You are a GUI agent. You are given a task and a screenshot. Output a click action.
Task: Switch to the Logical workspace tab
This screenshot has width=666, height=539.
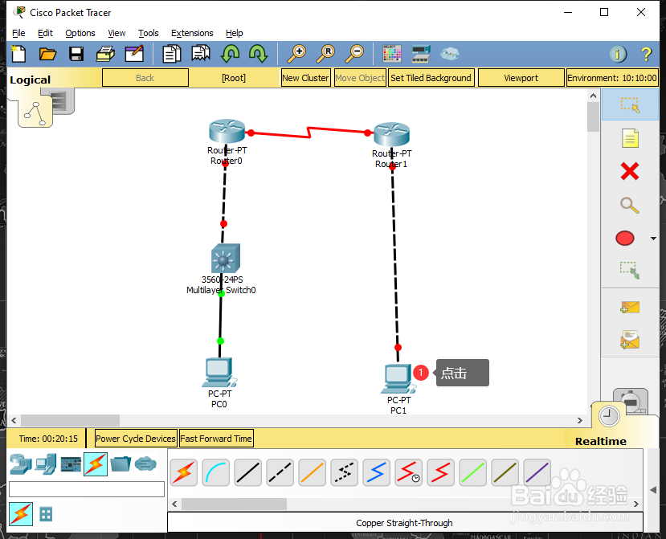31,80
